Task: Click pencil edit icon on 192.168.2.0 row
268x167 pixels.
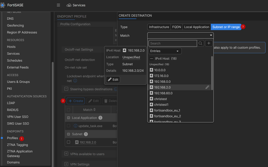Action: 207,87
